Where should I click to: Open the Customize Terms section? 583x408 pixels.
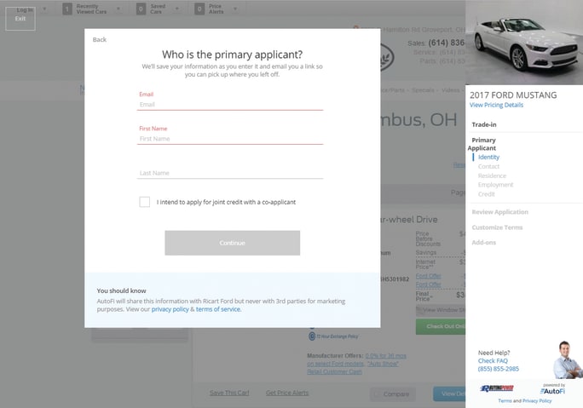[497, 227]
